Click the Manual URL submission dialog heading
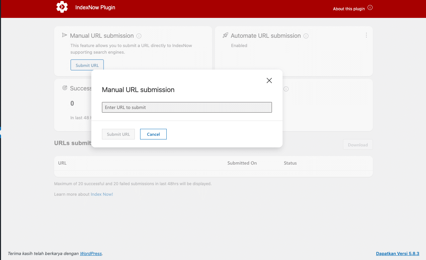 138,90
